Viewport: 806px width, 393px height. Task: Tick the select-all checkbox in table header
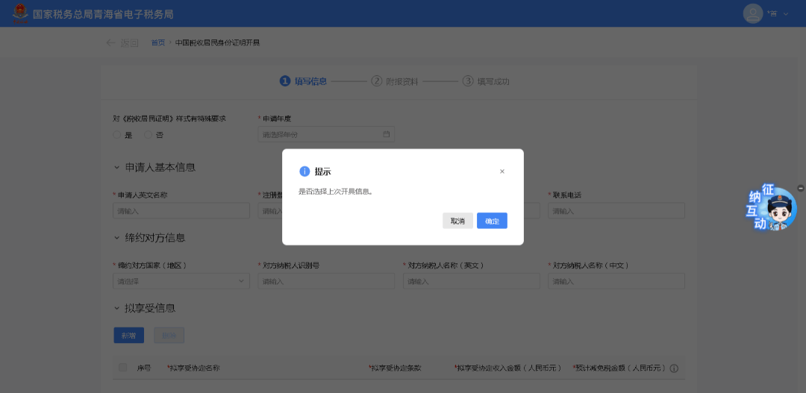(123, 368)
